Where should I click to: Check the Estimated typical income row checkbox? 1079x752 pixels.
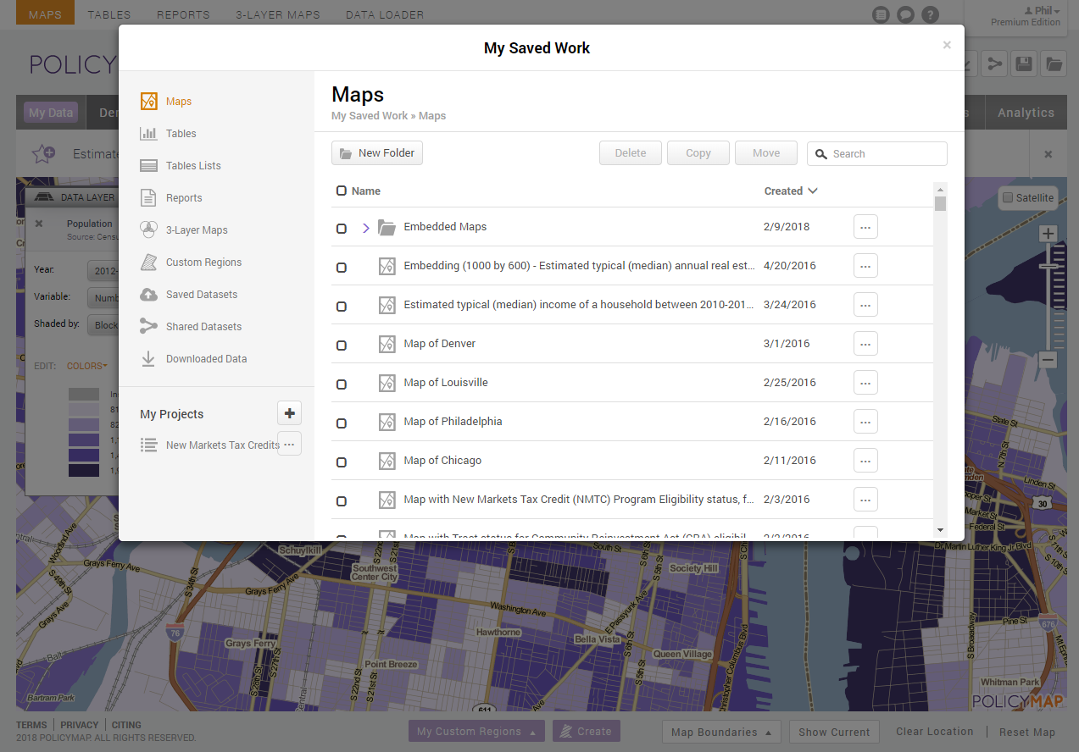pos(342,307)
